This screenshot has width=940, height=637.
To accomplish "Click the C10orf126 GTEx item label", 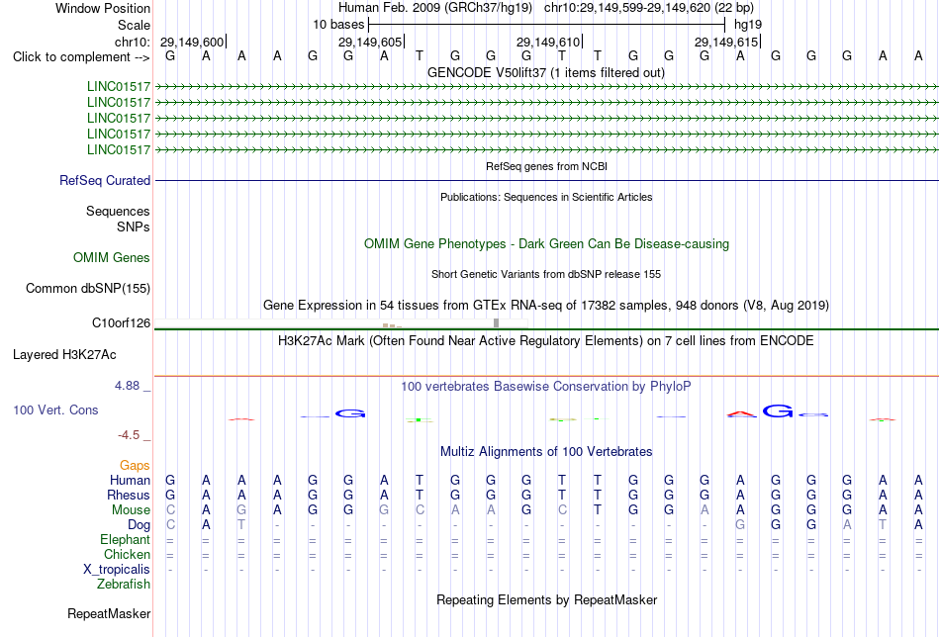I will tap(121, 323).
